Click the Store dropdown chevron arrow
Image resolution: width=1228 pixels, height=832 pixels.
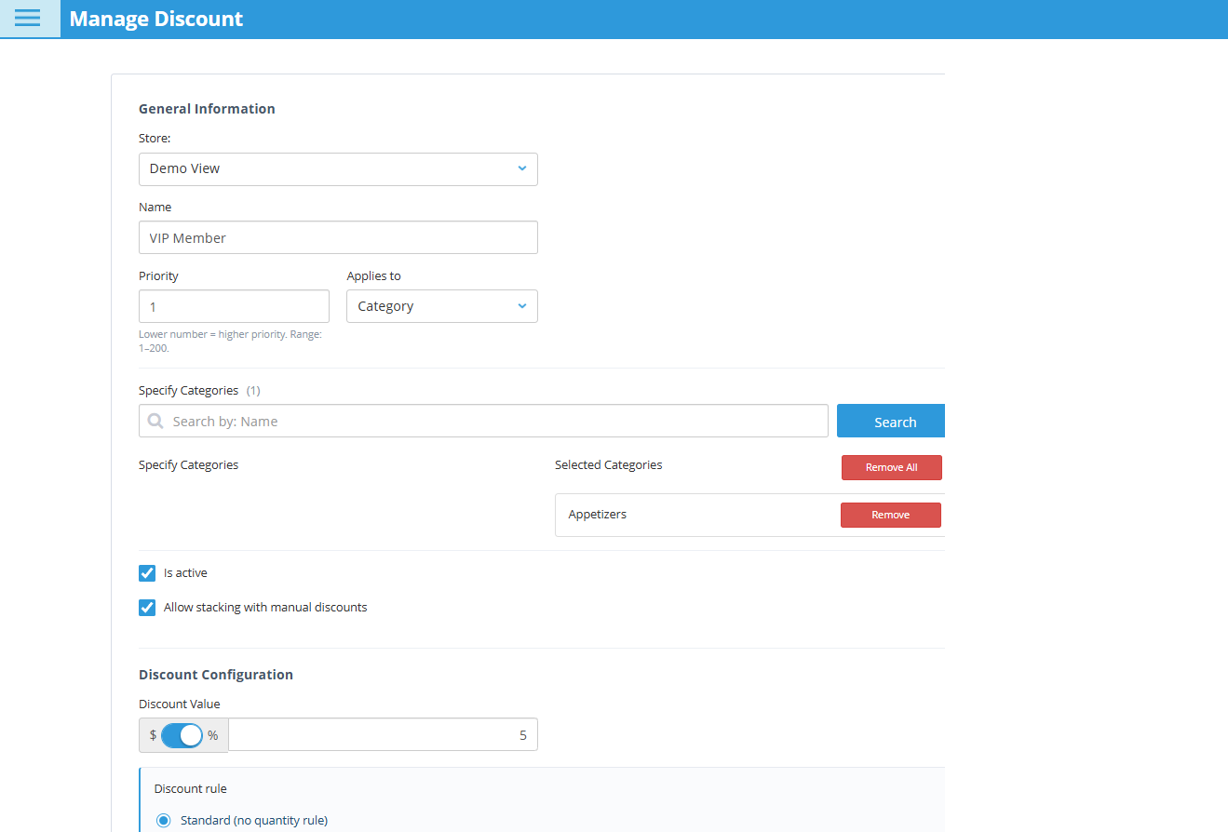click(521, 168)
